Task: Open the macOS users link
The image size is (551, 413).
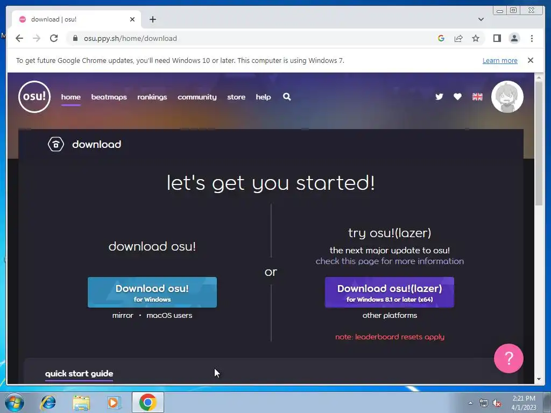Action: click(169, 315)
